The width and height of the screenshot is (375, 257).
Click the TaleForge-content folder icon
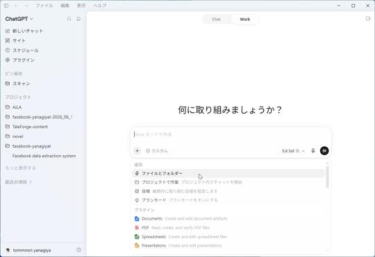[8, 127]
